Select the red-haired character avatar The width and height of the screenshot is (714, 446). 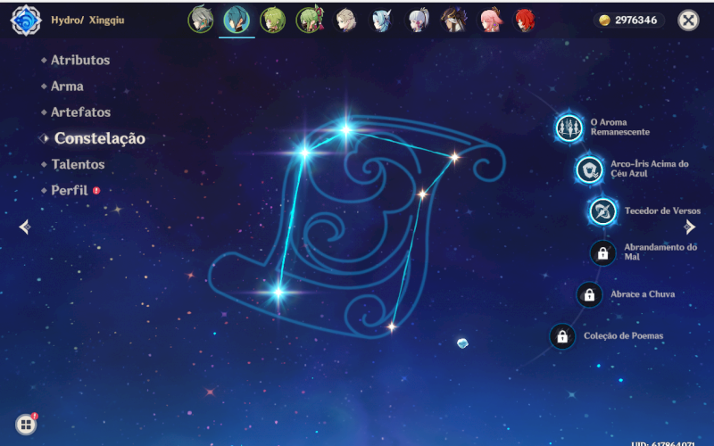tap(525, 20)
